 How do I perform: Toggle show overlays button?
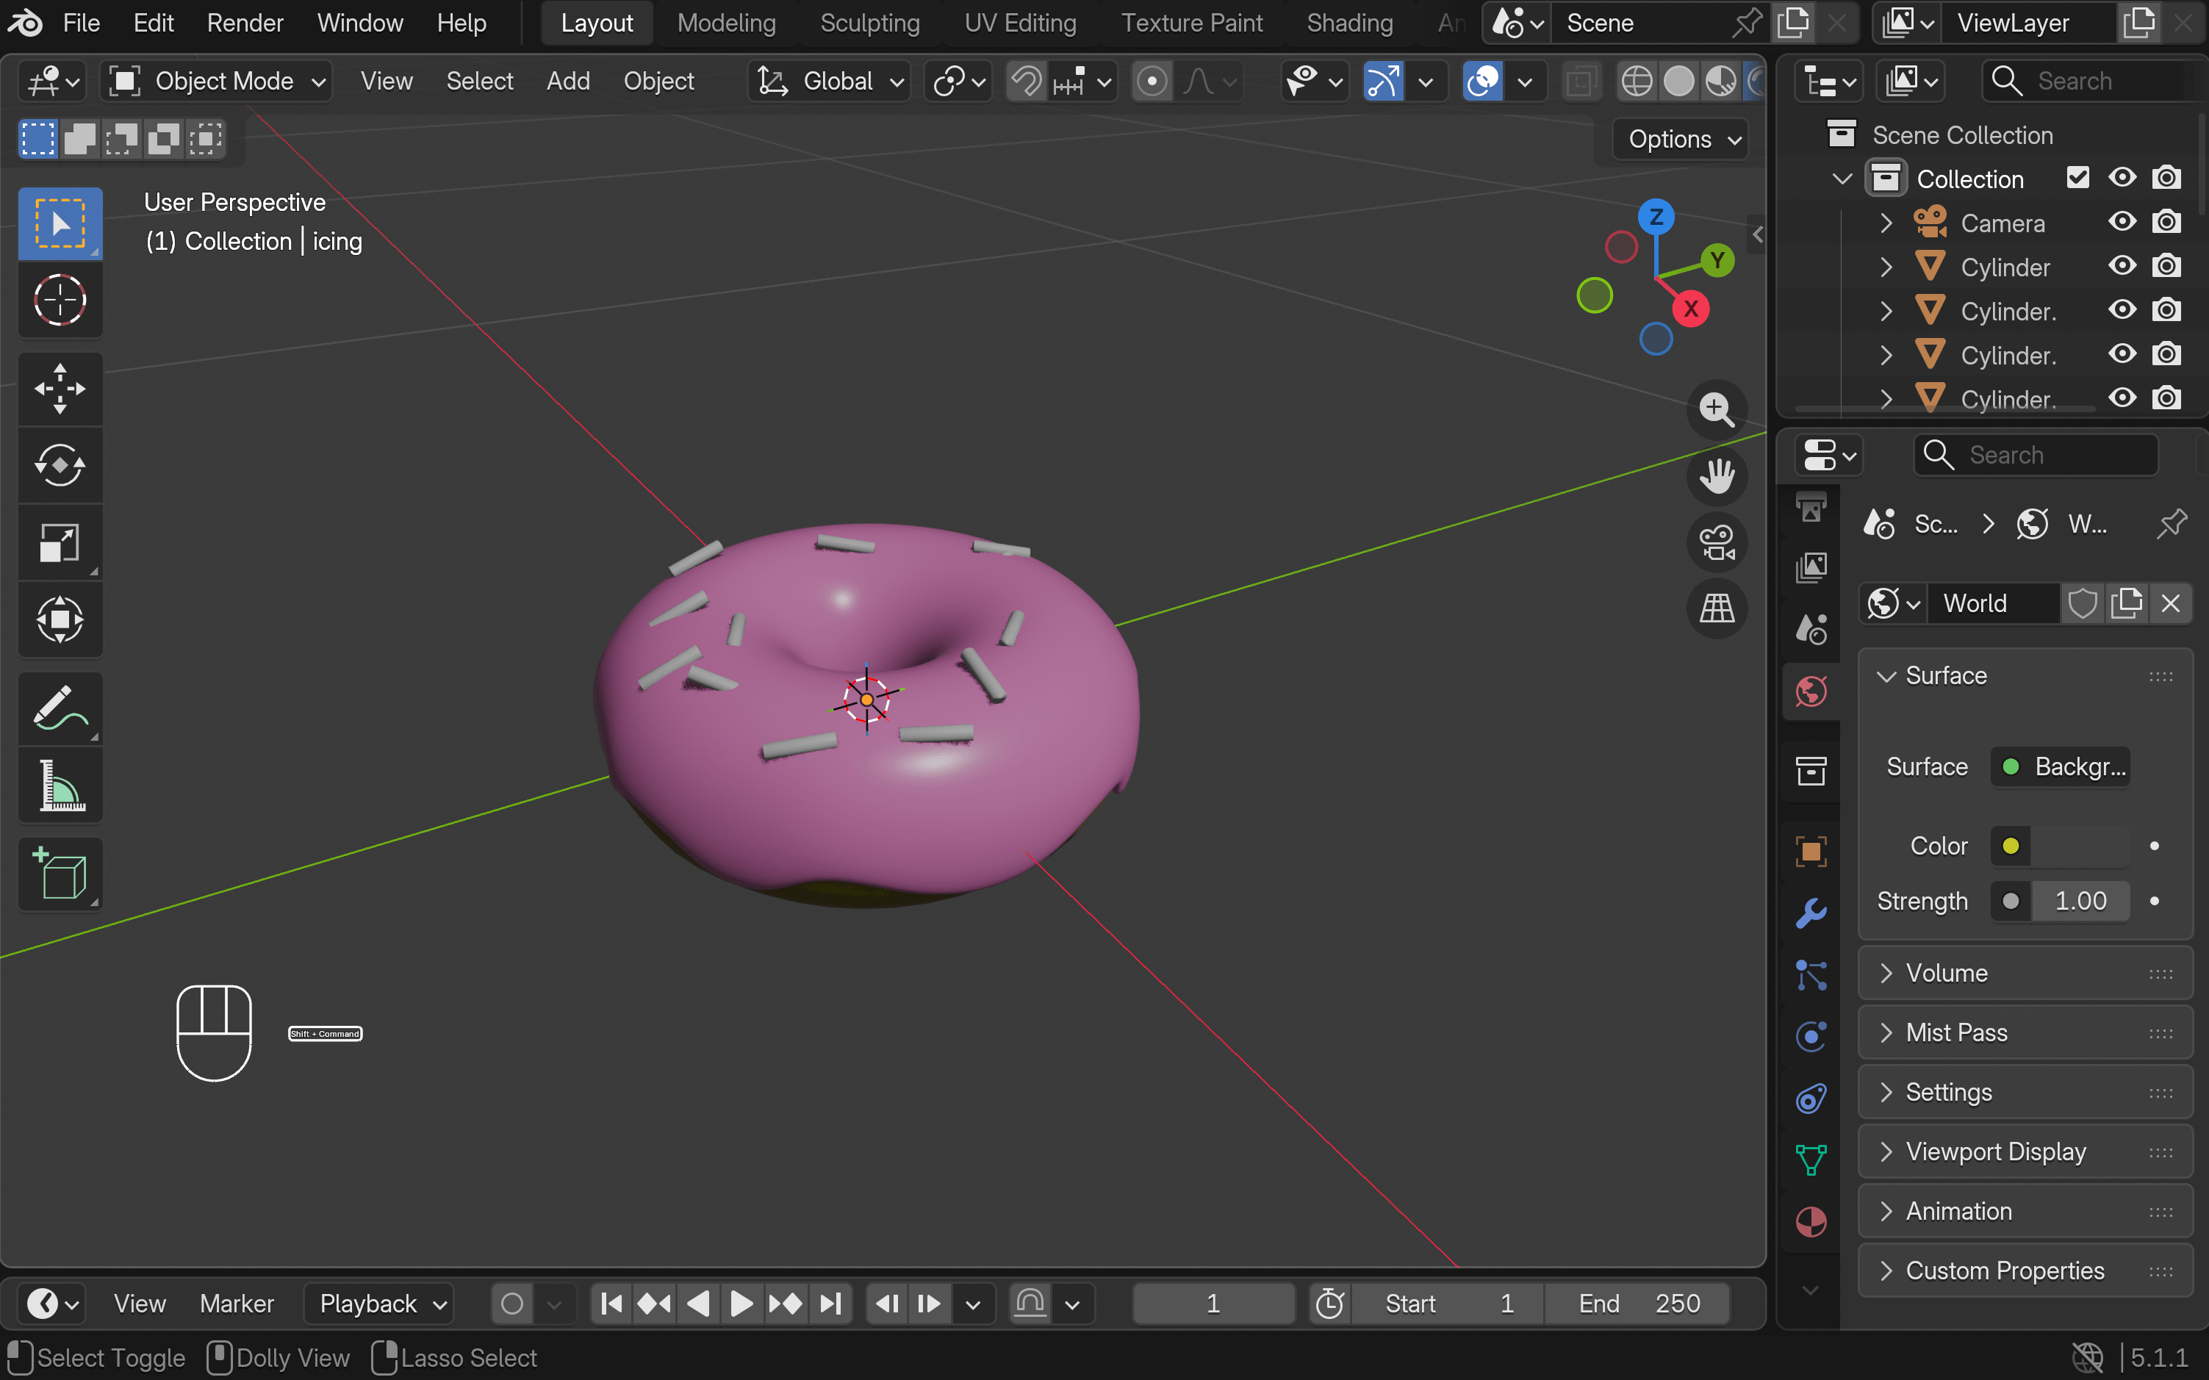(1482, 82)
